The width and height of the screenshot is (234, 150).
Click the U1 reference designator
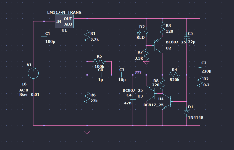pyautogui.click(x=64, y=30)
